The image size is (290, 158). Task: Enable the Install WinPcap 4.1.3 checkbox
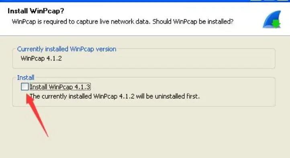point(25,87)
